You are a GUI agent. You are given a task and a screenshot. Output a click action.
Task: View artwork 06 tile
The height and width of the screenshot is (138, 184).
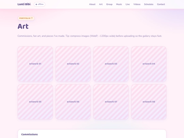pos(73,102)
